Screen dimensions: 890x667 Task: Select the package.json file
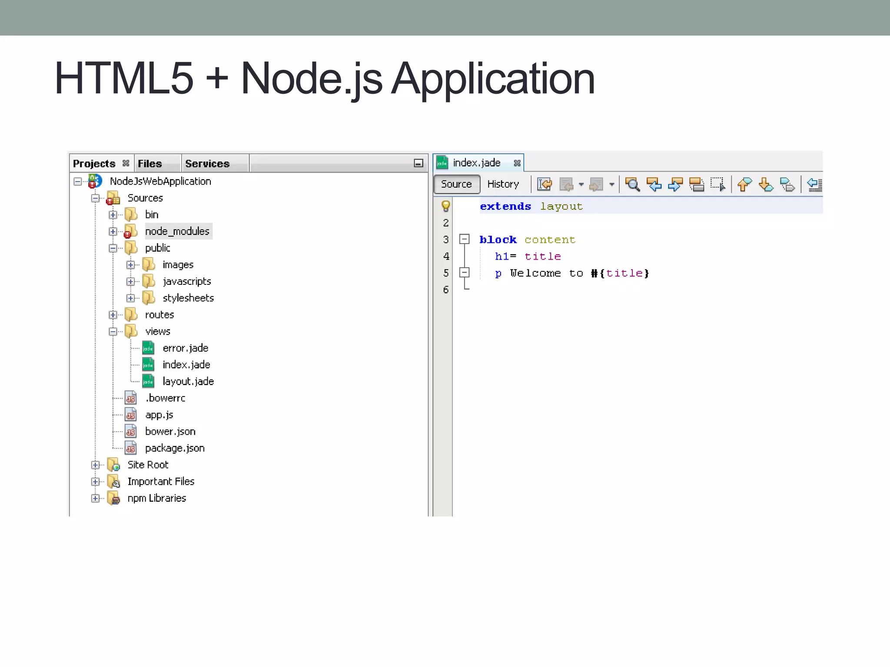pos(175,448)
